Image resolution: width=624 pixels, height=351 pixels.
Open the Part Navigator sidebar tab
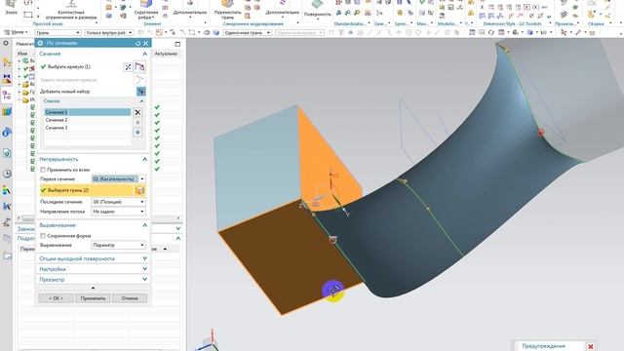pyautogui.click(x=7, y=96)
